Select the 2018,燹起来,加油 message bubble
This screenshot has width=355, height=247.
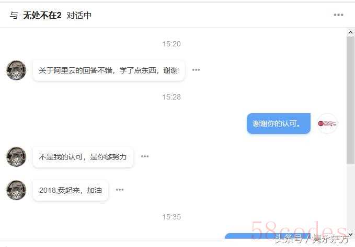tap(71, 190)
